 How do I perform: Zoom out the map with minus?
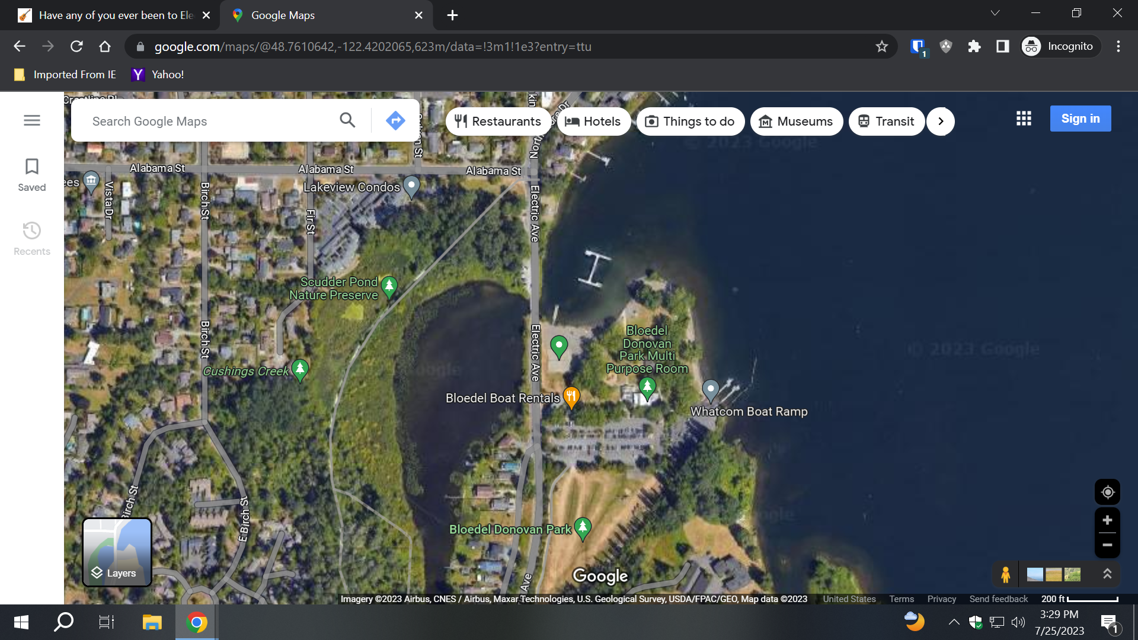click(1107, 545)
